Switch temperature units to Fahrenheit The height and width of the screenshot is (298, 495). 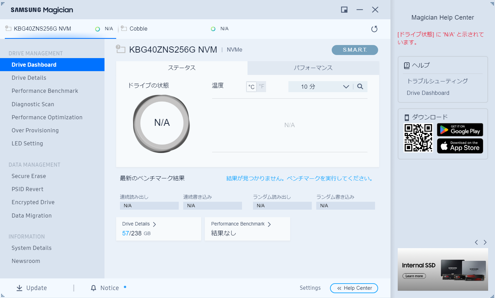point(261,86)
